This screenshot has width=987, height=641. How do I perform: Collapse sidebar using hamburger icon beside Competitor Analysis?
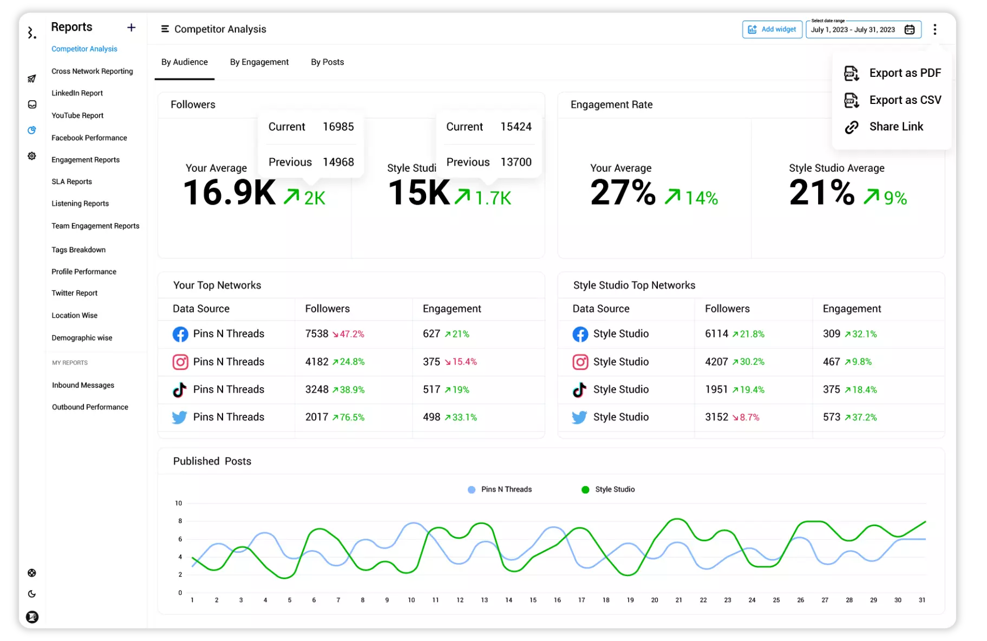[165, 29]
